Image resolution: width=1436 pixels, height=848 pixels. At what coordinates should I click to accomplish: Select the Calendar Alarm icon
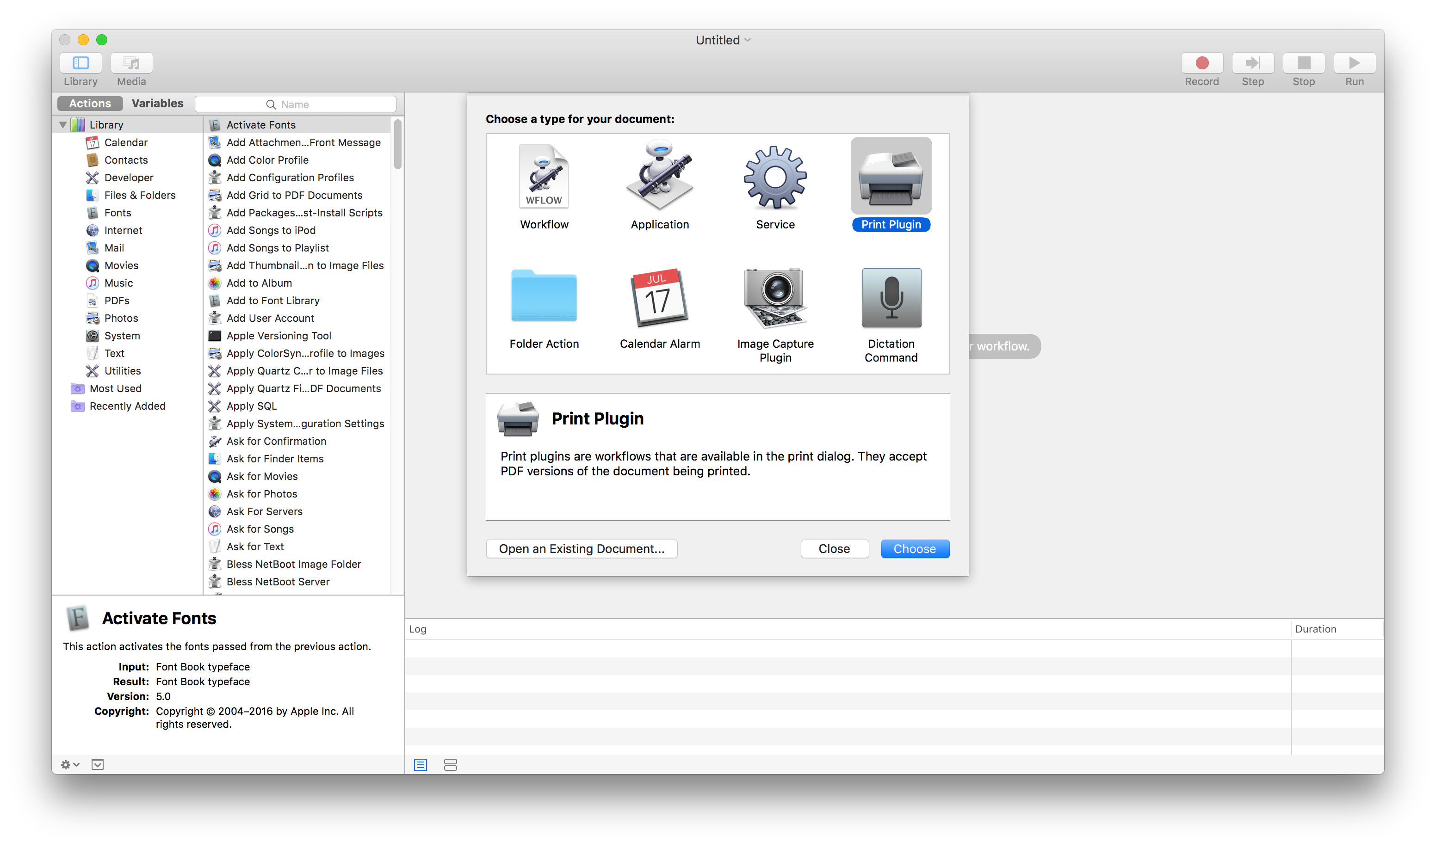tap(660, 297)
